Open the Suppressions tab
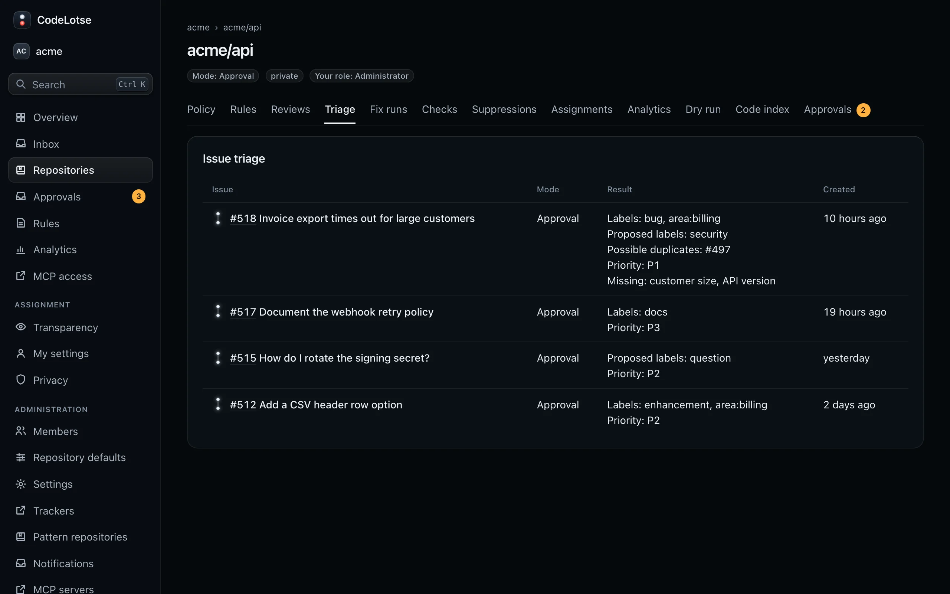The image size is (950, 594). [x=504, y=109]
